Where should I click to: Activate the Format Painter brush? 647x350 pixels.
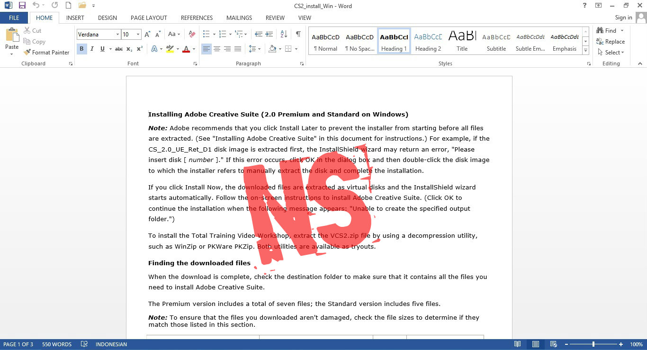pos(46,53)
